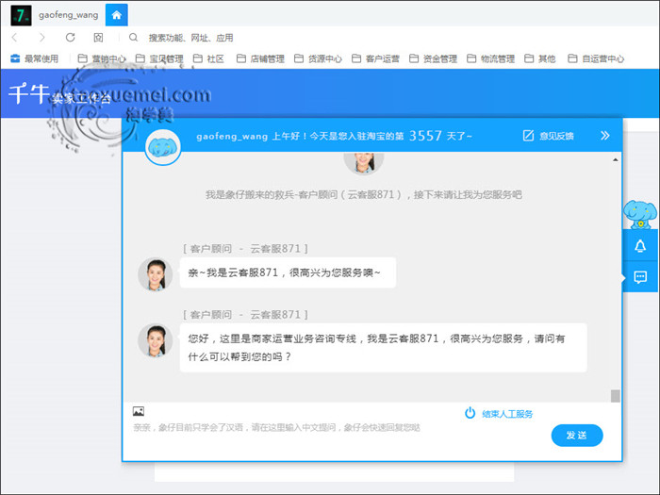Collapse chat panel with double-chevron arrow
This screenshot has width=660, height=495.
pos(605,136)
